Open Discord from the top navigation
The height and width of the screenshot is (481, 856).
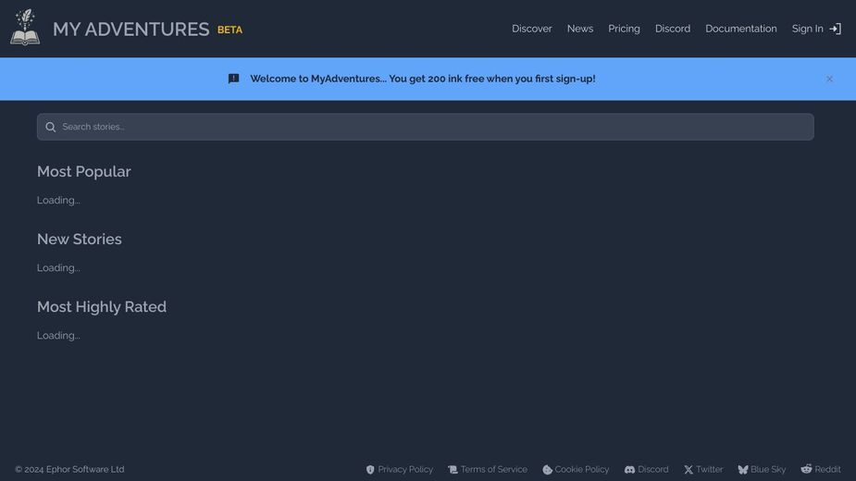(673, 29)
